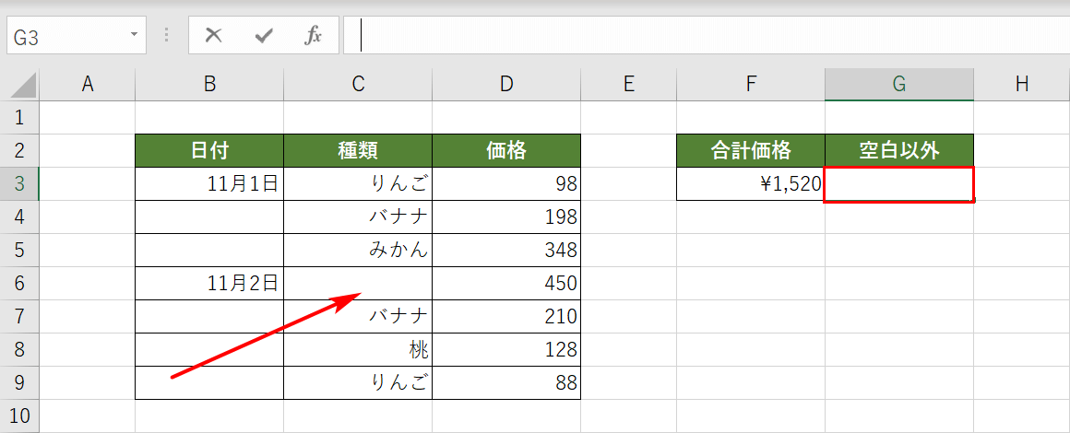
Task: Click the 合計価格 header cell
Action: point(751,151)
